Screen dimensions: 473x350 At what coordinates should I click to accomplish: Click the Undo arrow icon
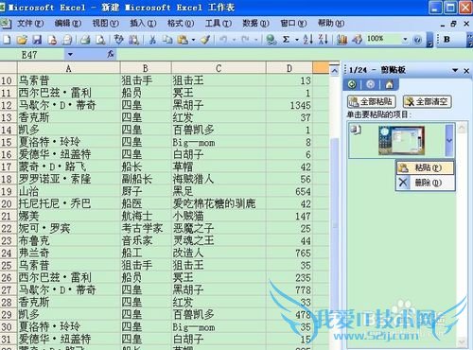click(223, 40)
